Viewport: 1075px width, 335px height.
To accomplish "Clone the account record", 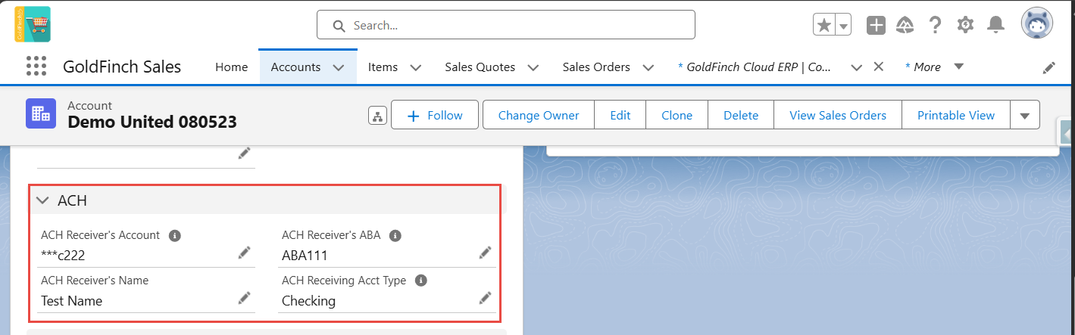I will tap(677, 115).
